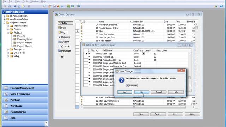Toggle Enabled check for field 99000757
Screen dimensions: 226x127
(x=89, y=79)
